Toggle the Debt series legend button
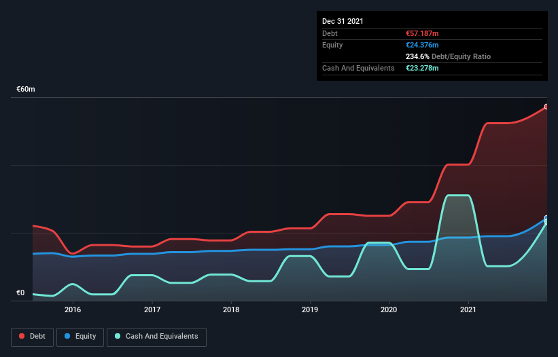 (33, 337)
